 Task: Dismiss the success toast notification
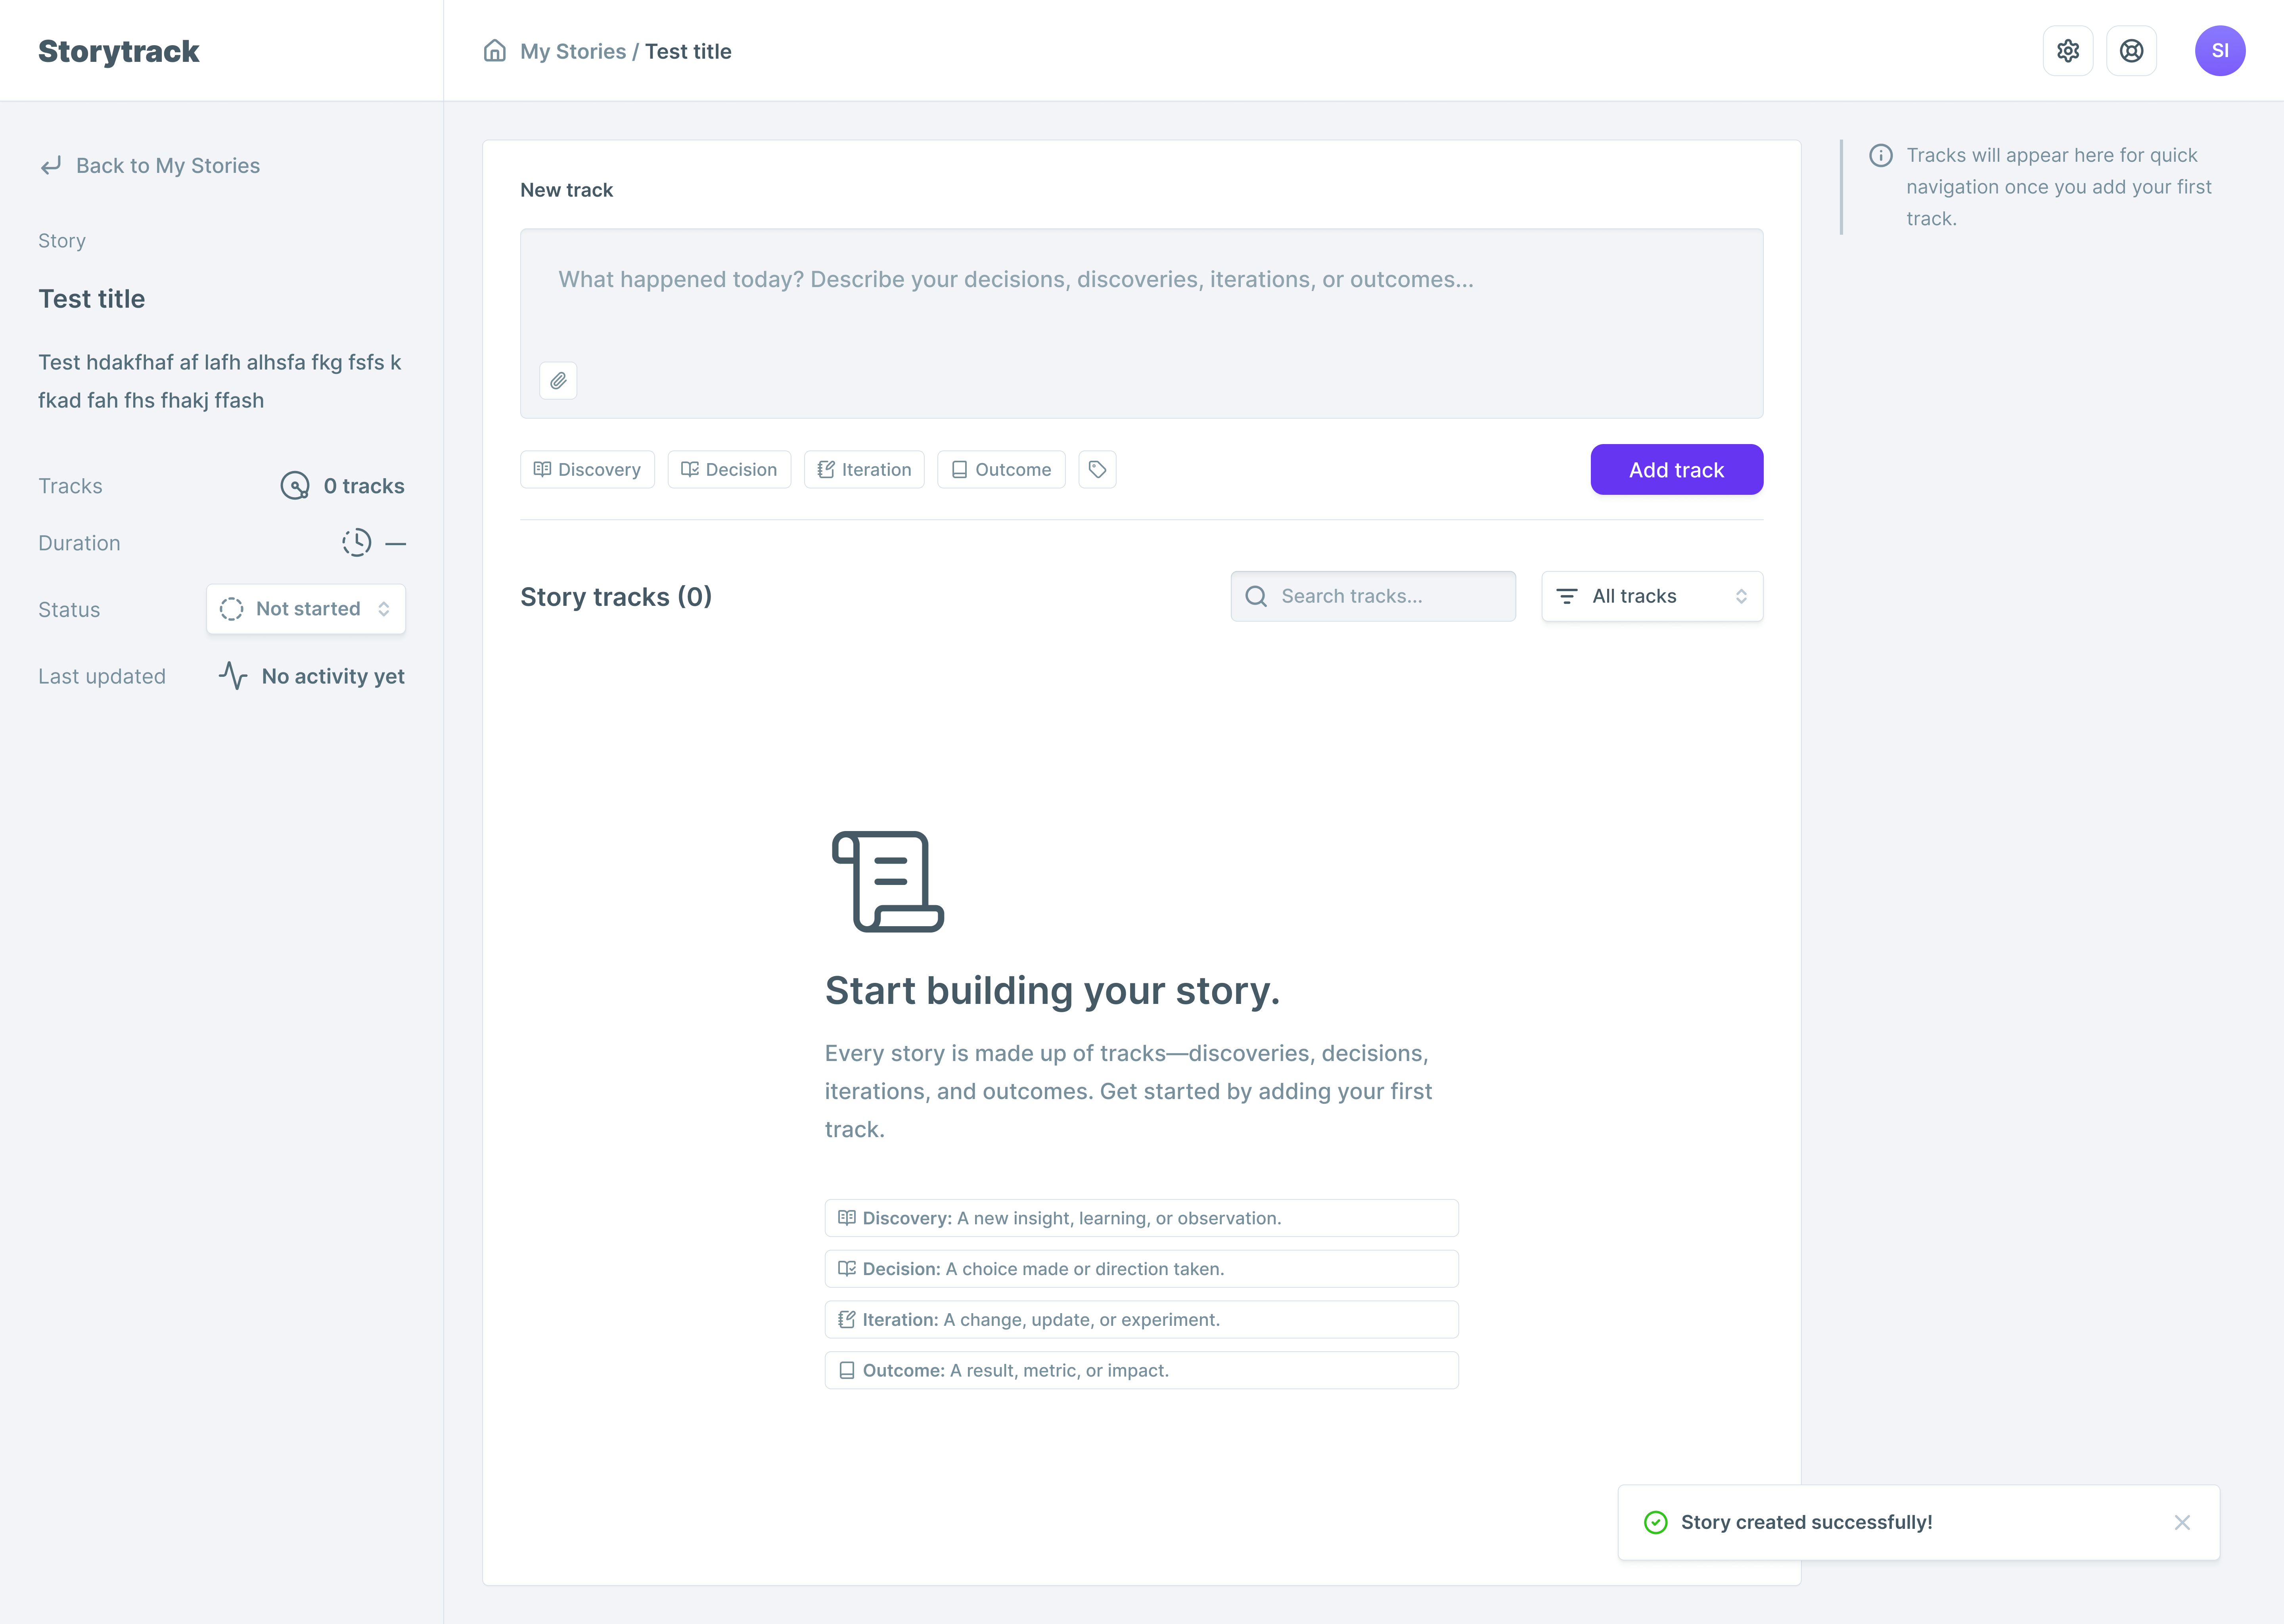2182,1522
